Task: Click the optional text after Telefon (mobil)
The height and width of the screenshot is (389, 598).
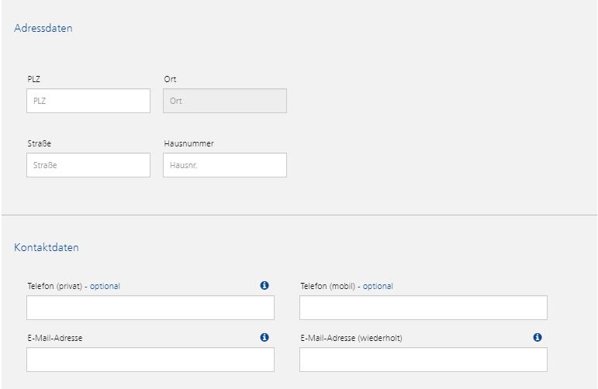Action: [x=378, y=286]
